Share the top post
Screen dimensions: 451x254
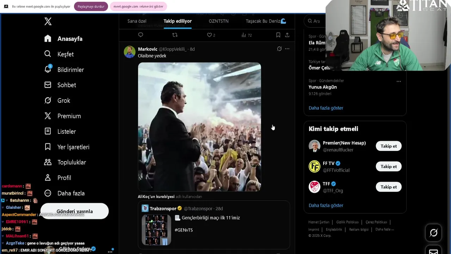(287, 35)
